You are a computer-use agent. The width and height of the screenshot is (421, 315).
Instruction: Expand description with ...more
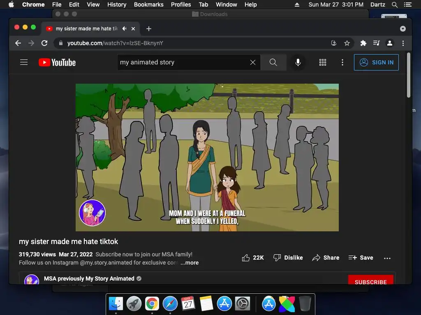point(190,263)
